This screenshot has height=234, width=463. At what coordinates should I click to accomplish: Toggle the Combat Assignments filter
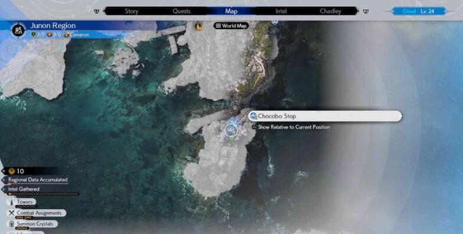[37, 213]
